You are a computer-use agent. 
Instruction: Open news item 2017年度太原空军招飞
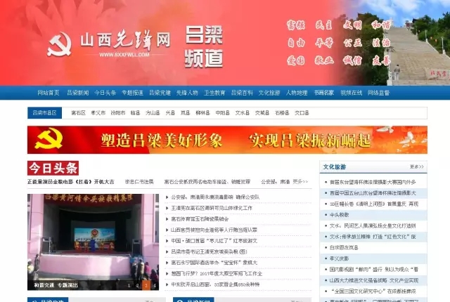[x=217, y=273]
